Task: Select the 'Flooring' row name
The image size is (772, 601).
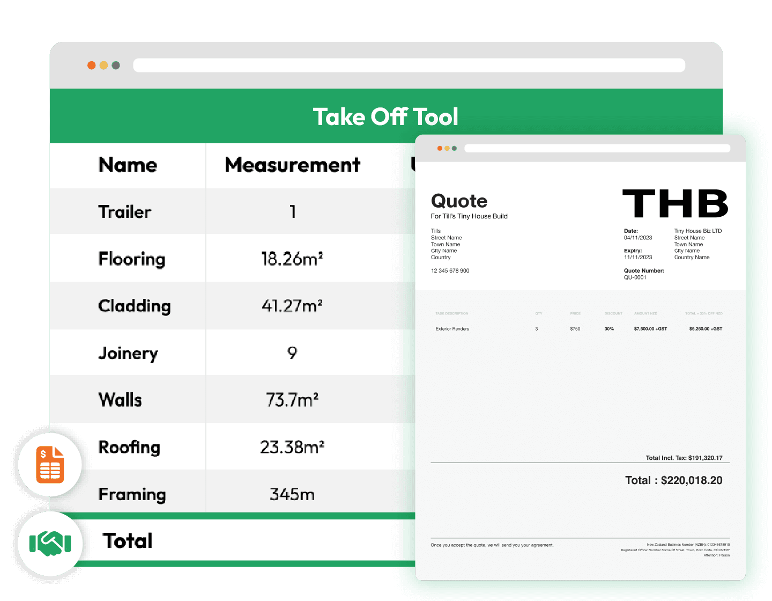Action: pyautogui.click(x=132, y=259)
